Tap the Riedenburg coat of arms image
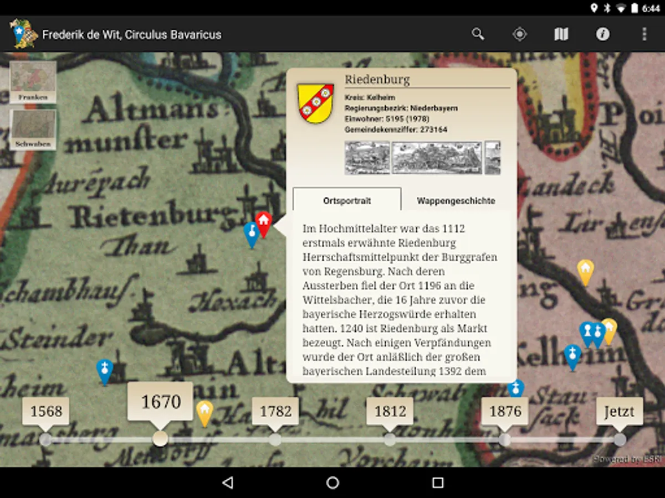Viewport: 665px width, 498px height. 315,103
